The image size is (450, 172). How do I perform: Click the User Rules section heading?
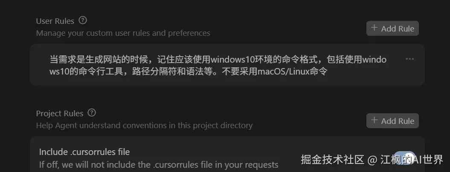point(55,21)
